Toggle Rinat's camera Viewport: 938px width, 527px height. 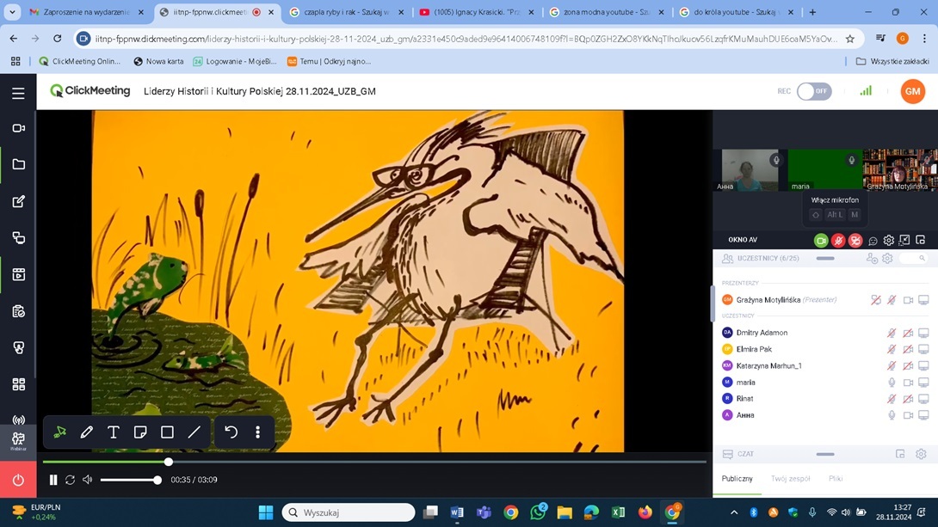pyautogui.click(x=908, y=399)
